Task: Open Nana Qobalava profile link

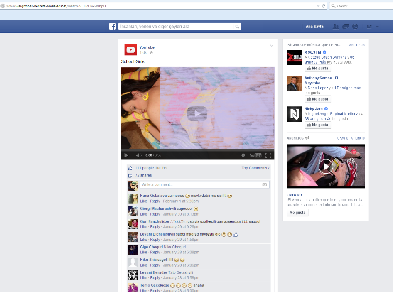Action: click(x=153, y=196)
